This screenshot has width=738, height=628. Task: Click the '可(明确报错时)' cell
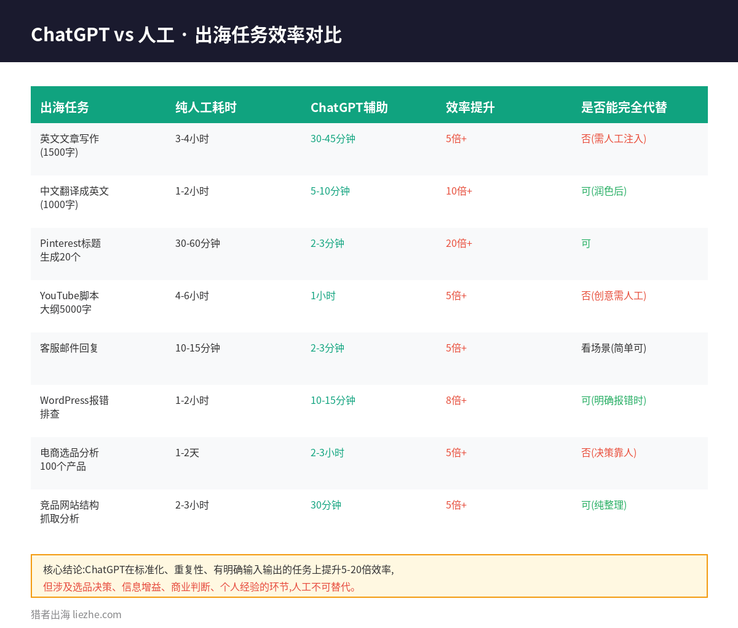tap(614, 400)
